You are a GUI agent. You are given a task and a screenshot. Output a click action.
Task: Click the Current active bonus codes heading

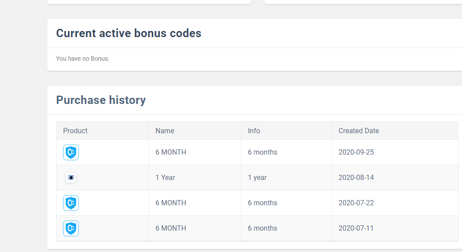coord(129,33)
